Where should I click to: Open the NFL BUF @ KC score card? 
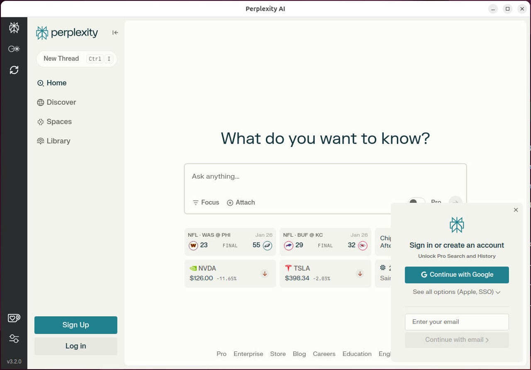click(x=326, y=242)
